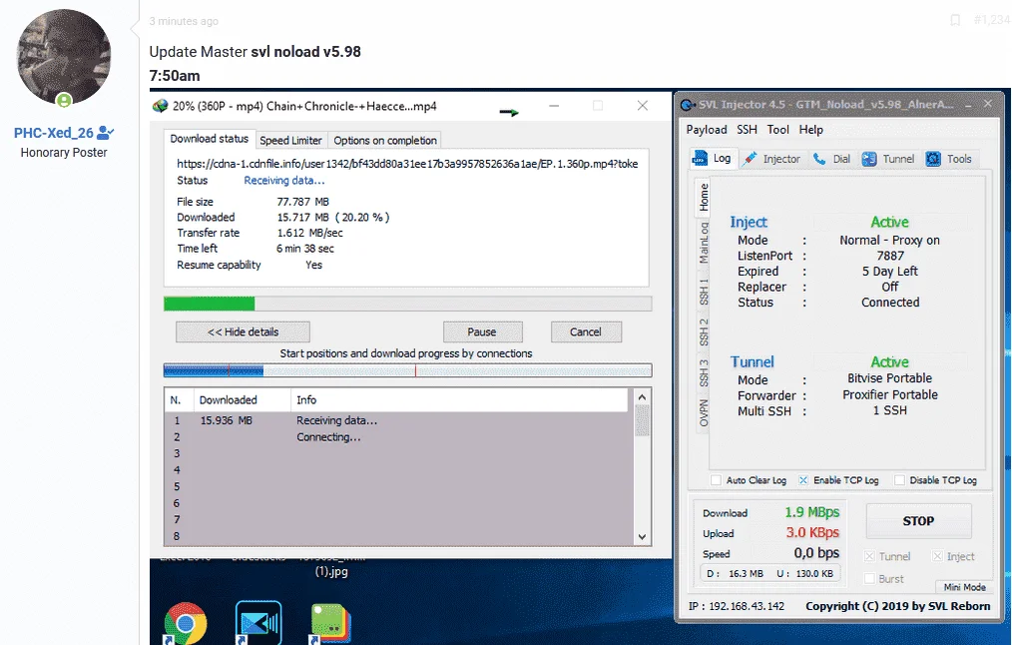
Task: Toggle the Enable TCP Log checkbox
Action: coord(802,480)
